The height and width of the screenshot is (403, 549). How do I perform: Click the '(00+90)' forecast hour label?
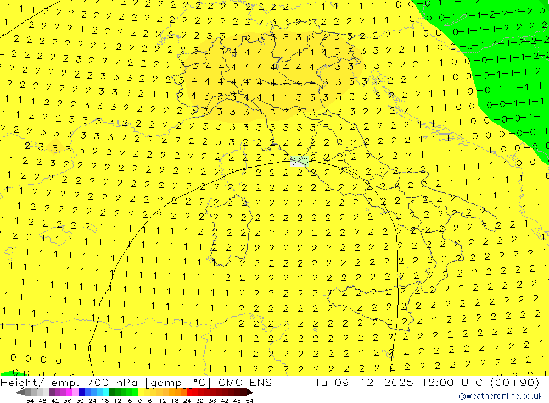pos(515,382)
